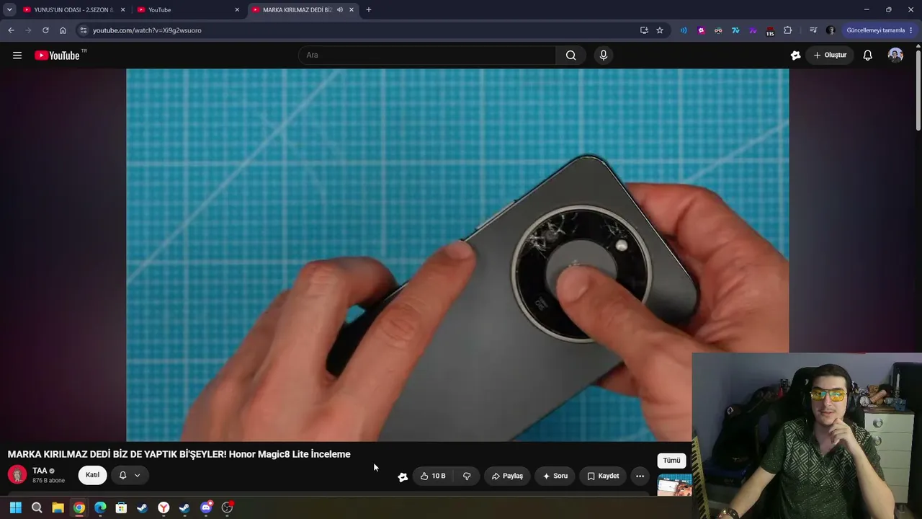Open Microsoft Edge from the taskbar
The height and width of the screenshot is (519, 922).
tap(100, 507)
